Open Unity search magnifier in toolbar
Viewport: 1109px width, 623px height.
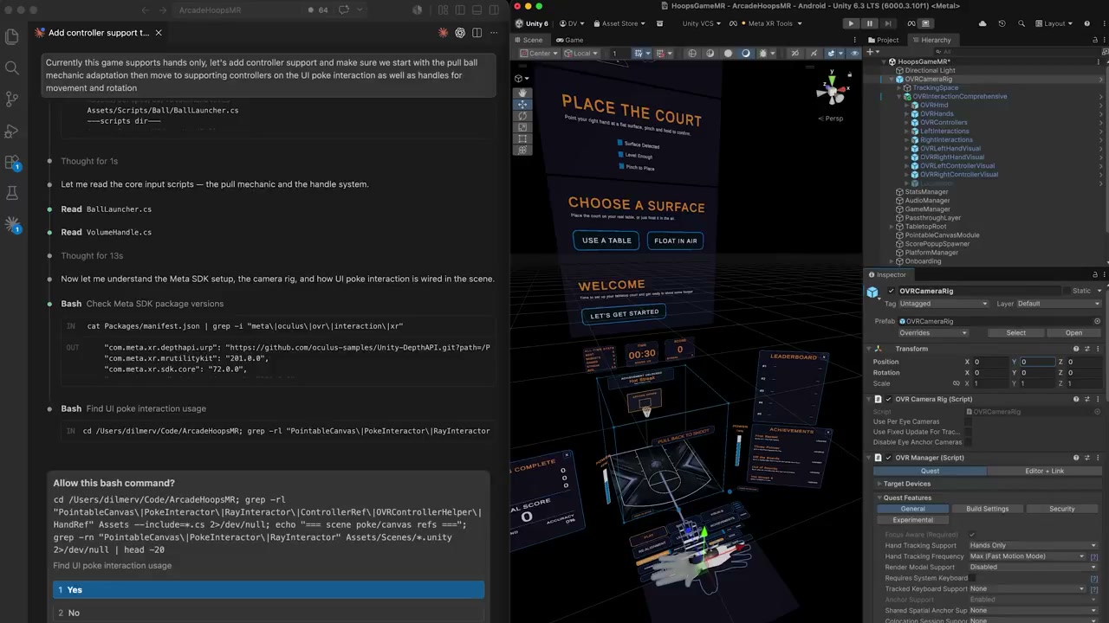pos(1022,23)
